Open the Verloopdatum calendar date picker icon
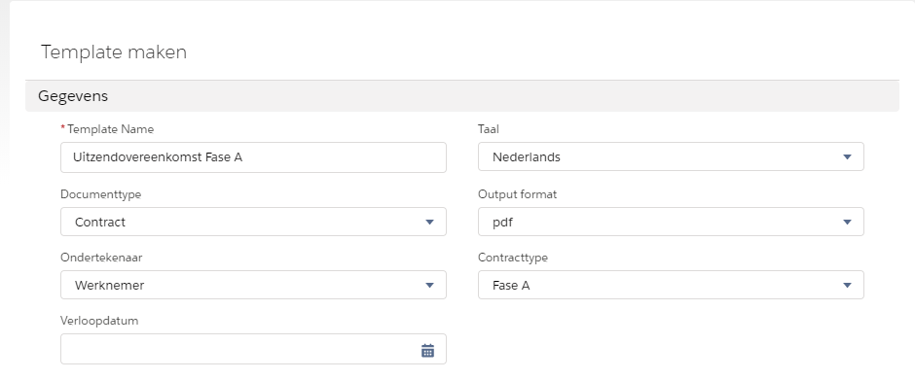Viewport: 915px width, 380px height. tap(427, 350)
